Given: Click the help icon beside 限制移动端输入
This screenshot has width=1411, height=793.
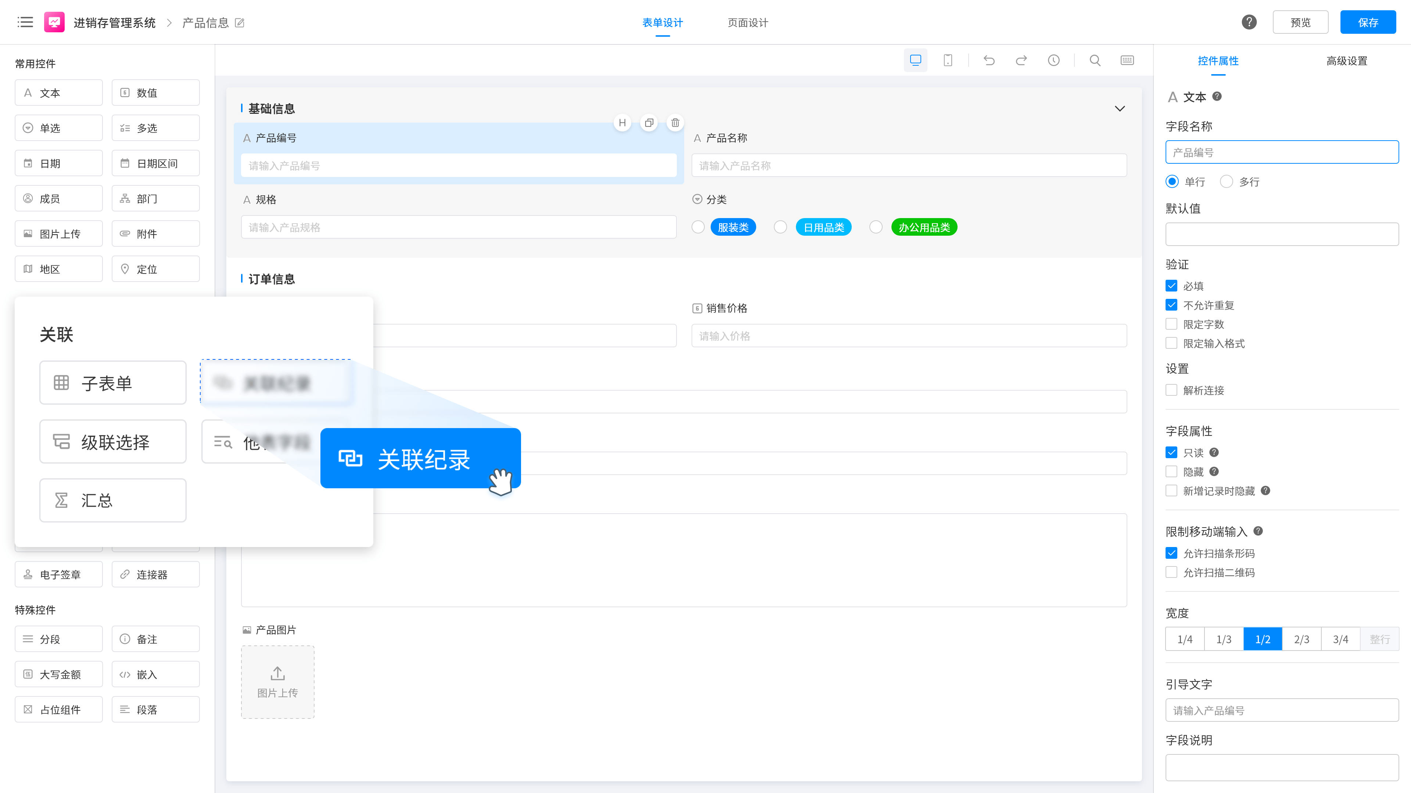Looking at the screenshot, I should point(1258,531).
